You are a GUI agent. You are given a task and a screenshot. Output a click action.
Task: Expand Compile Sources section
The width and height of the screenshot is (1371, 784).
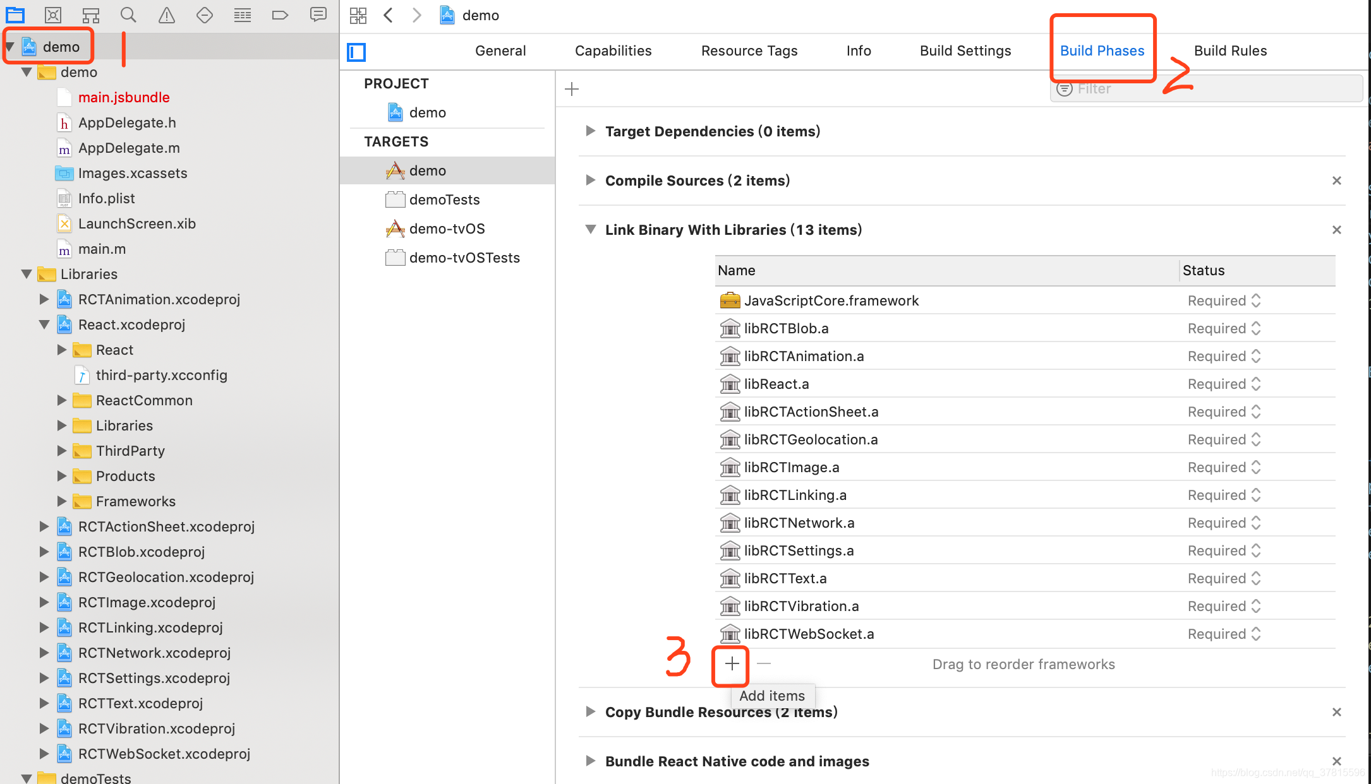click(591, 180)
